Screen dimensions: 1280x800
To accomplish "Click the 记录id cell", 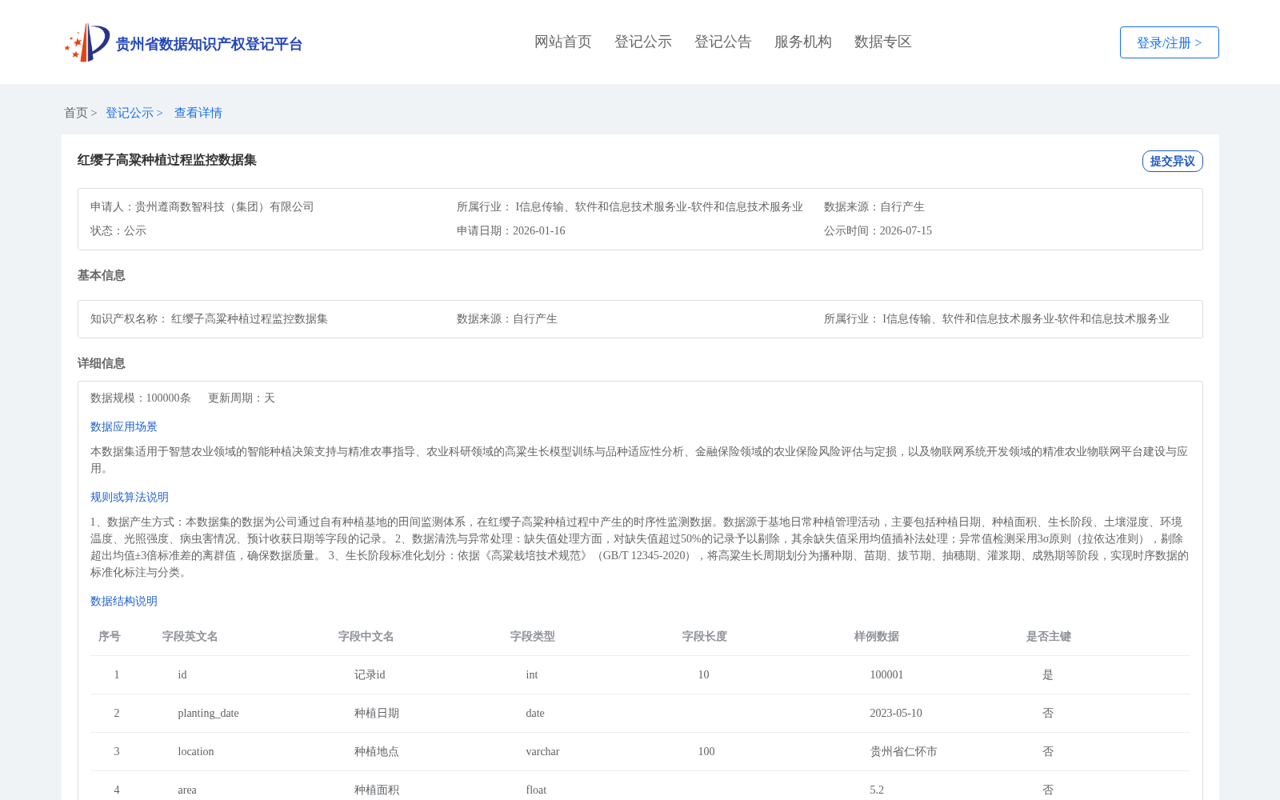I will (x=370, y=674).
